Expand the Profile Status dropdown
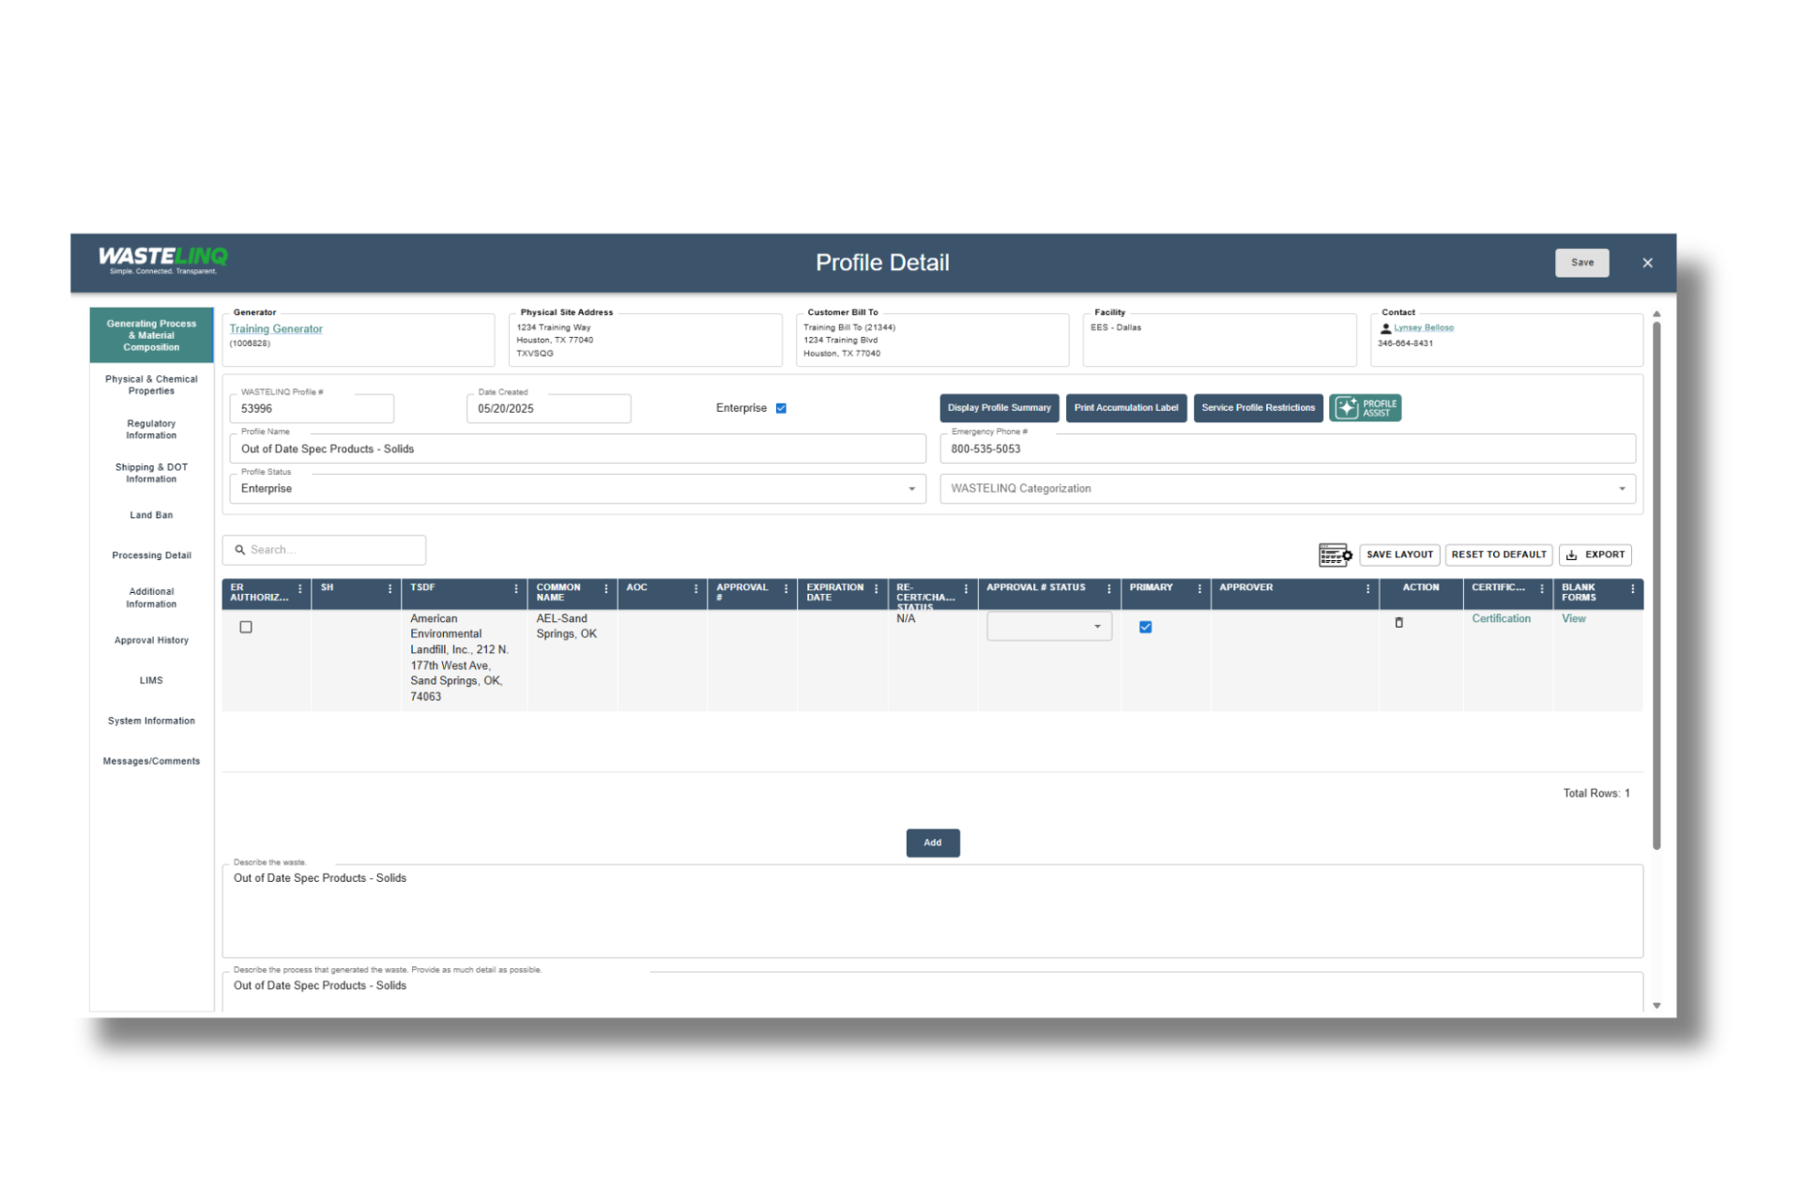 click(910, 489)
